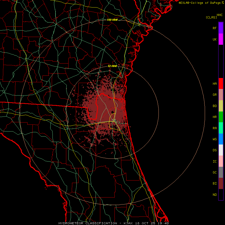Click the RF legend label

(x=215, y=28)
